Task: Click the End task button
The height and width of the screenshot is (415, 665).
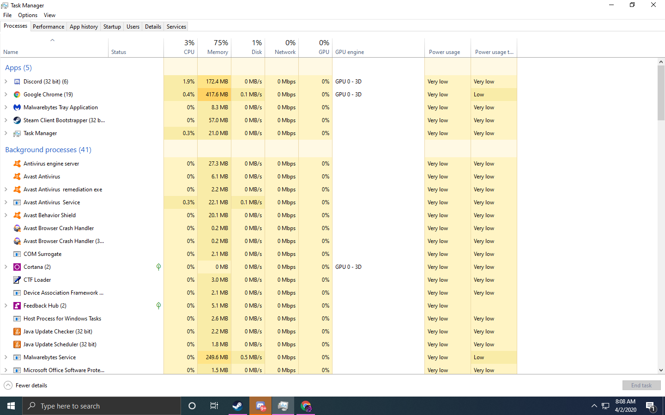Action: pyautogui.click(x=641, y=385)
